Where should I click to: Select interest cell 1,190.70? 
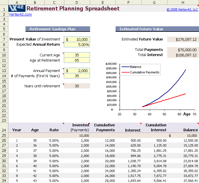click(x=129, y=166)
